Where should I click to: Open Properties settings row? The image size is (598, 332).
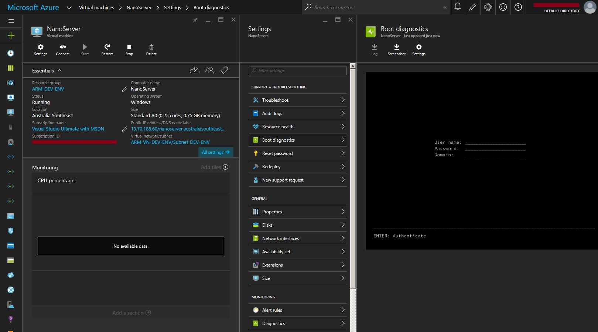tap(298, 212)
